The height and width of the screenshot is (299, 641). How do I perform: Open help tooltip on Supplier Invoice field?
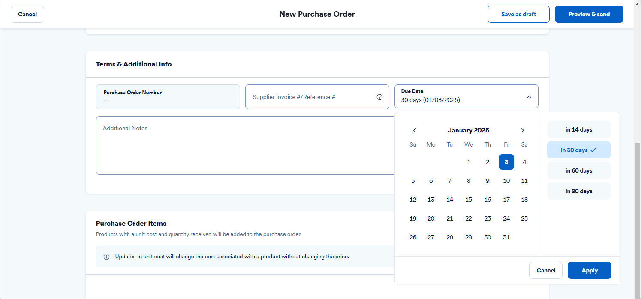pyautogui.click(x=379, y=97)
